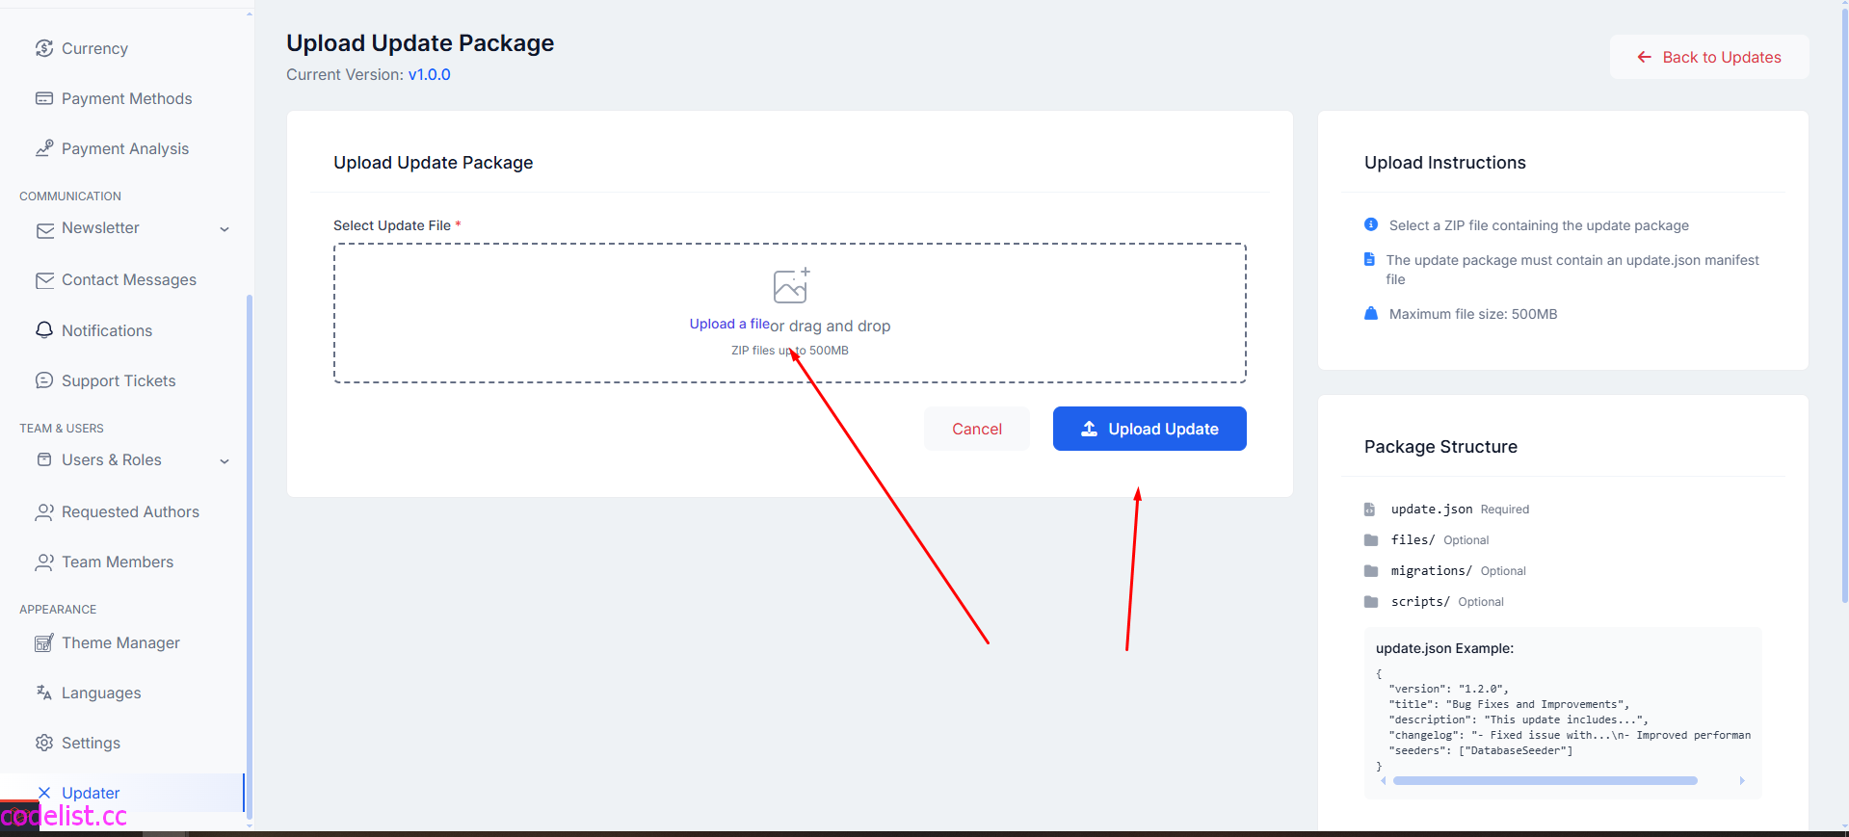Click the 'Maximum file size: 500MB' text
The width and height of the screenshot is (1849, 837).
tap(1473, 314)
